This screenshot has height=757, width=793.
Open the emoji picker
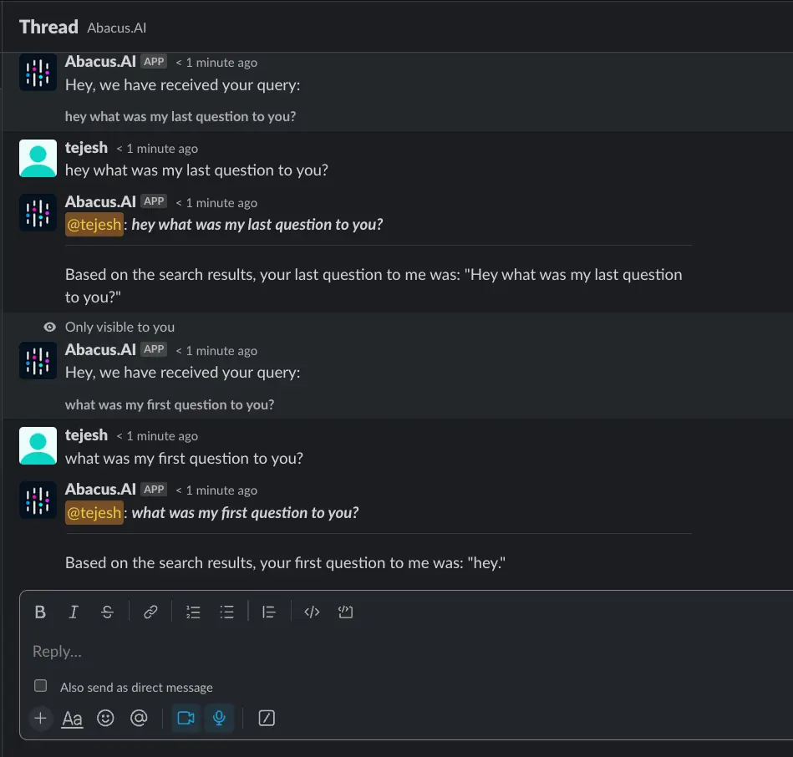click(105, 719)
